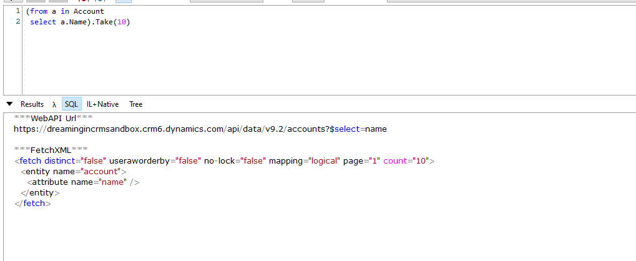The height and width of the screenshot is (261, 636).
Task: Open the Tree tab
Action: click(136, 104)
